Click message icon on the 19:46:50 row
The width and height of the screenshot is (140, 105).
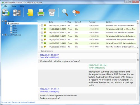45,29
